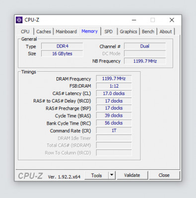Click the Channel # Dual field
Screen dimensions: 196x198
(x=145, y=46)
